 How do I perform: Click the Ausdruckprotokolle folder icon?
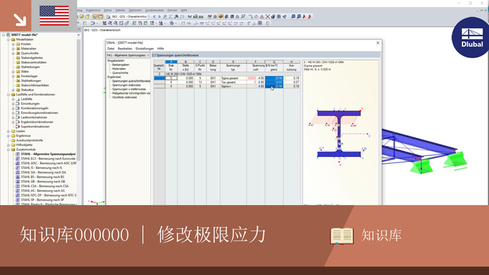[x=13, y=140]
